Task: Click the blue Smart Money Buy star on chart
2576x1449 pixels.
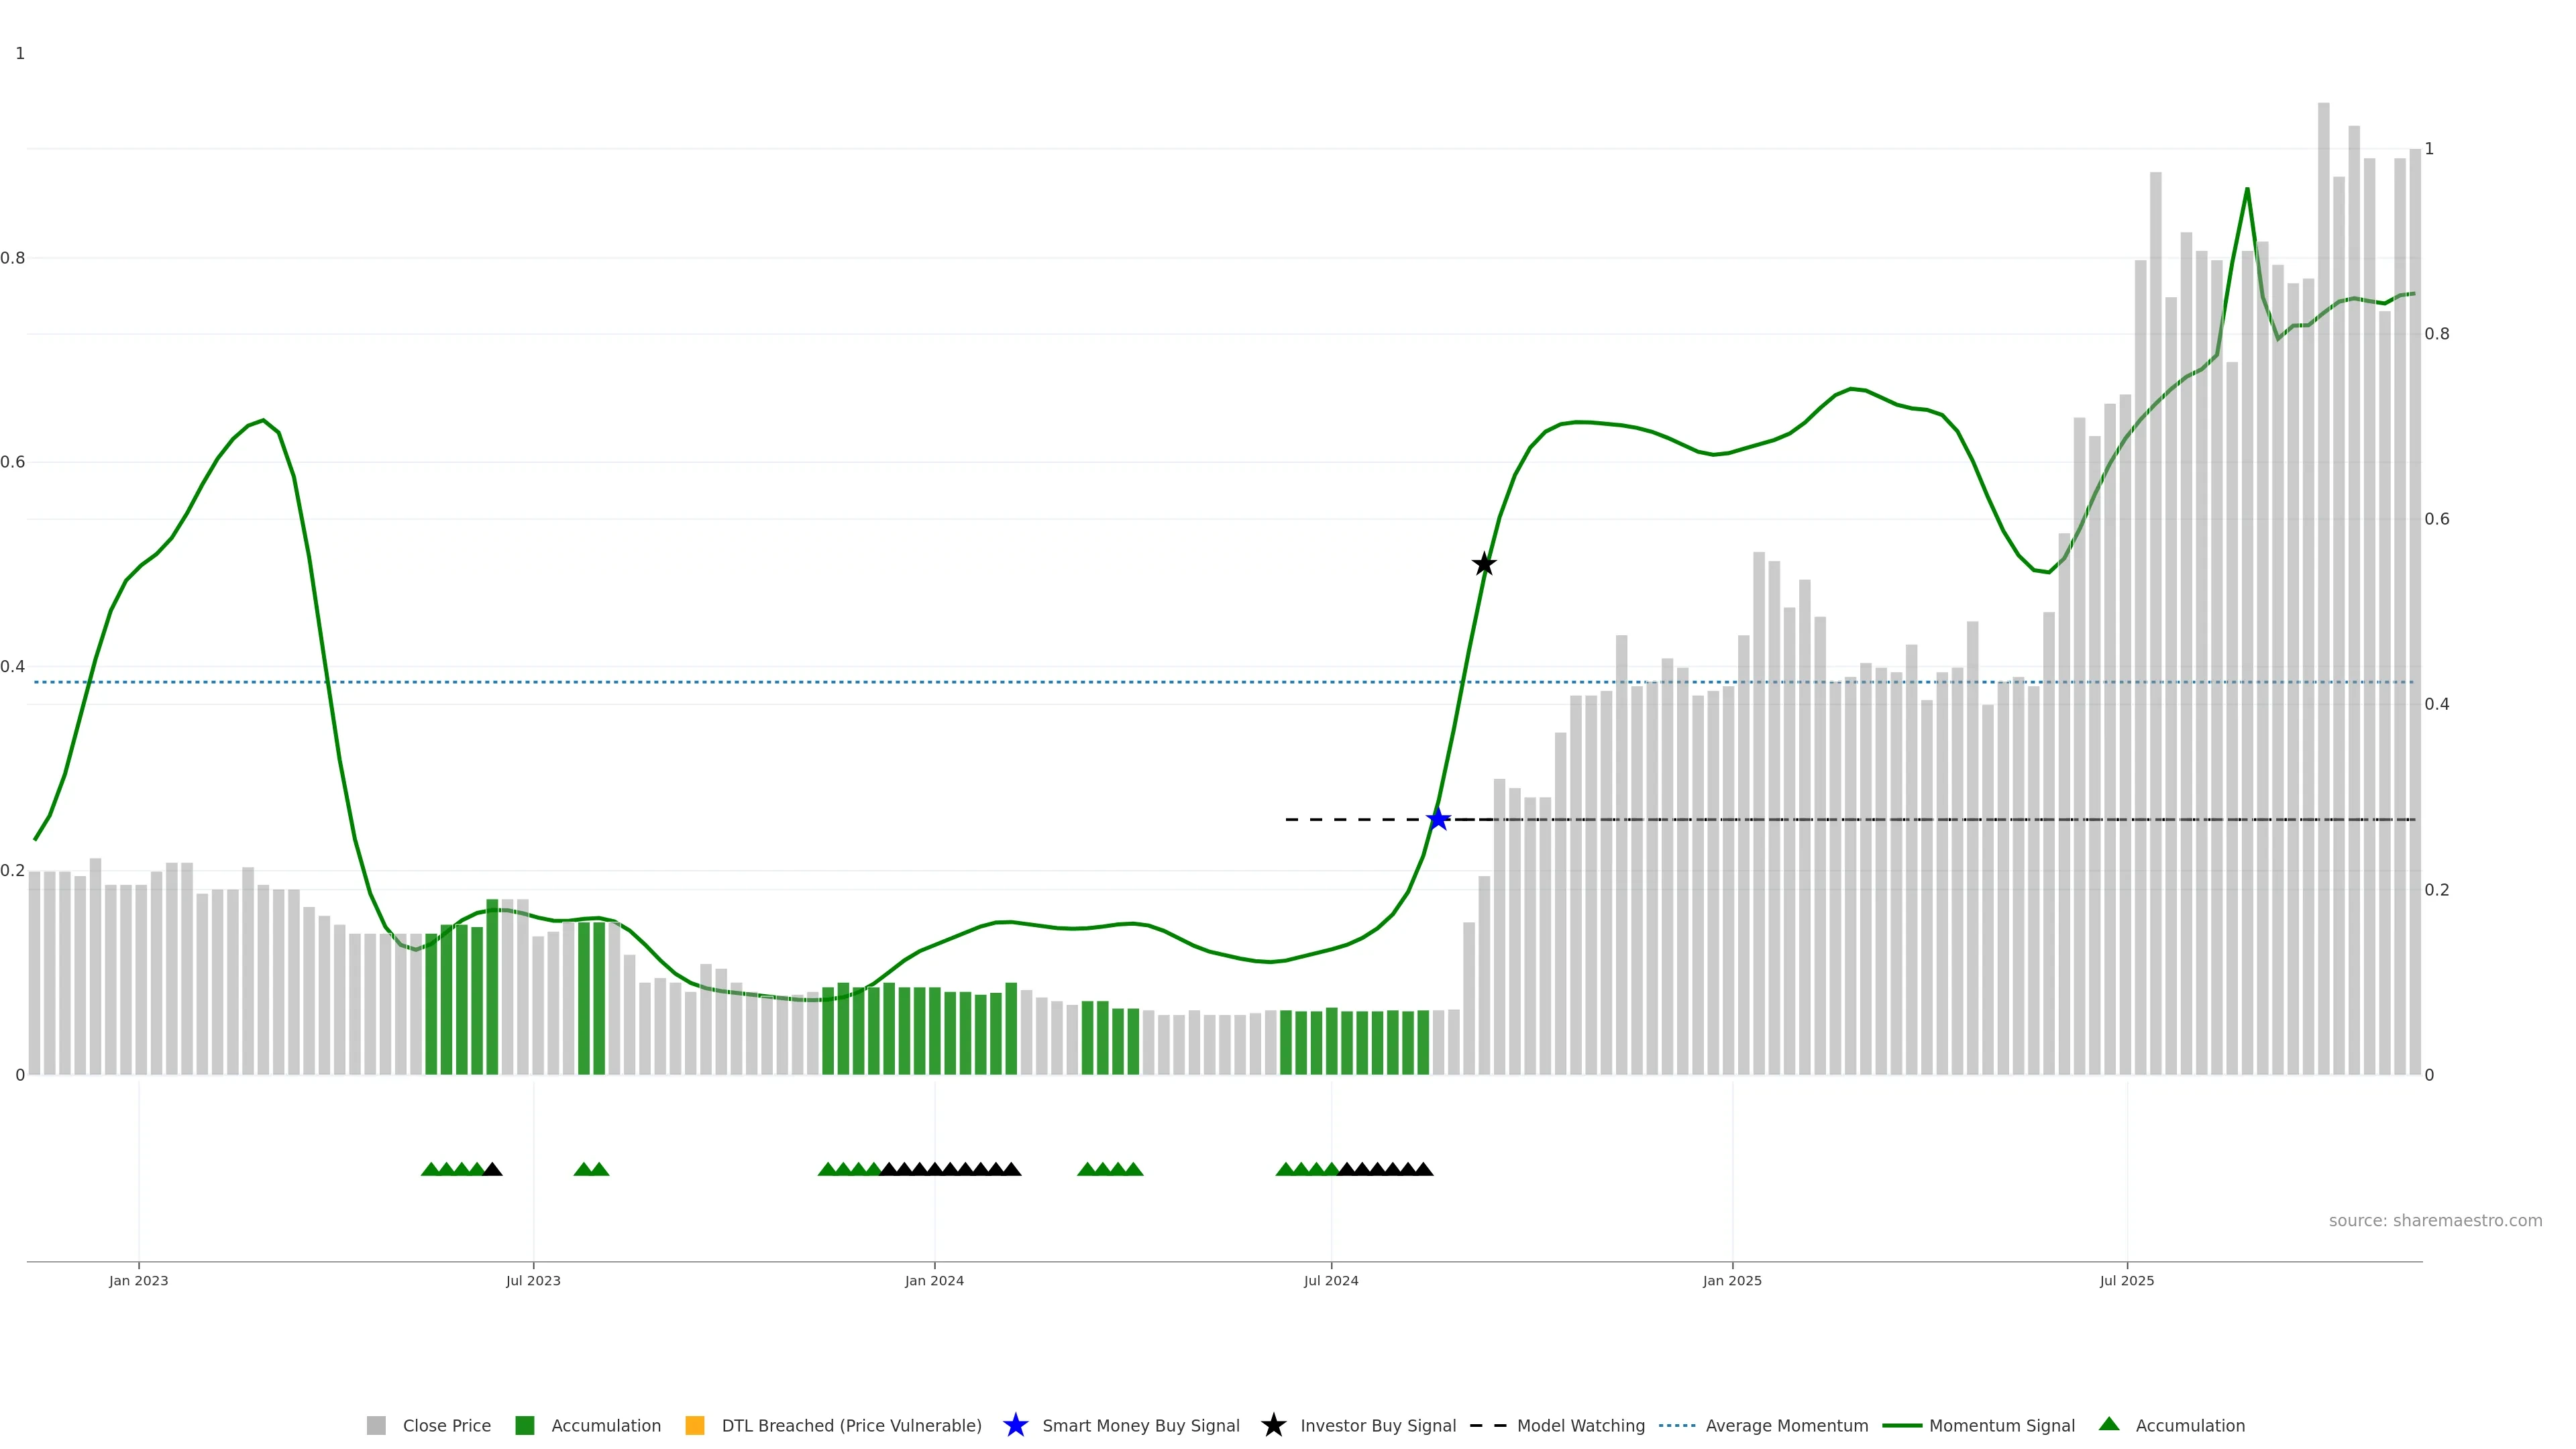Action: 1438,819
